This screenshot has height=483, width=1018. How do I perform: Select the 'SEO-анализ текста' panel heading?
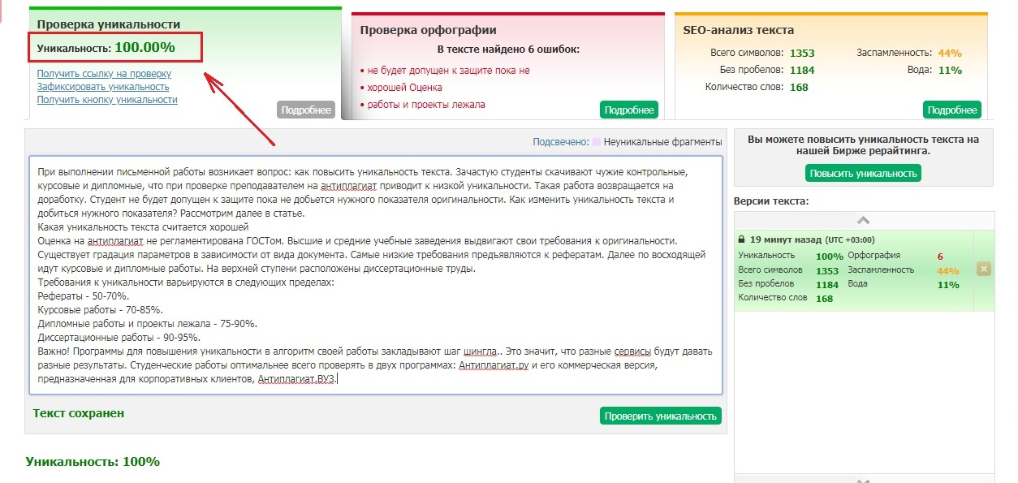coord(740,31)
